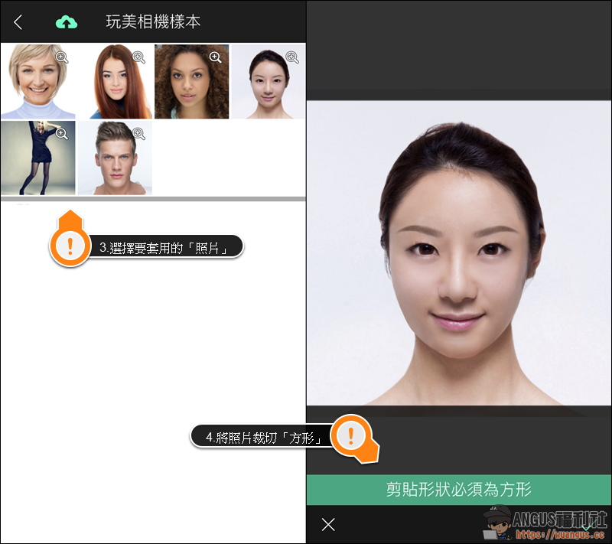
Task: Zoom the full-body dancing model photo
Action: point(62,133)
